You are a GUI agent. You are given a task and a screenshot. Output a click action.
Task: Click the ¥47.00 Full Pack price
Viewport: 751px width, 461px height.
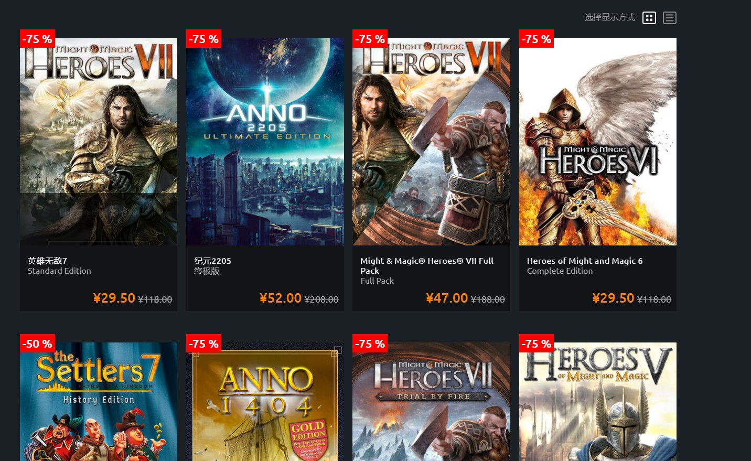[447, 298]
